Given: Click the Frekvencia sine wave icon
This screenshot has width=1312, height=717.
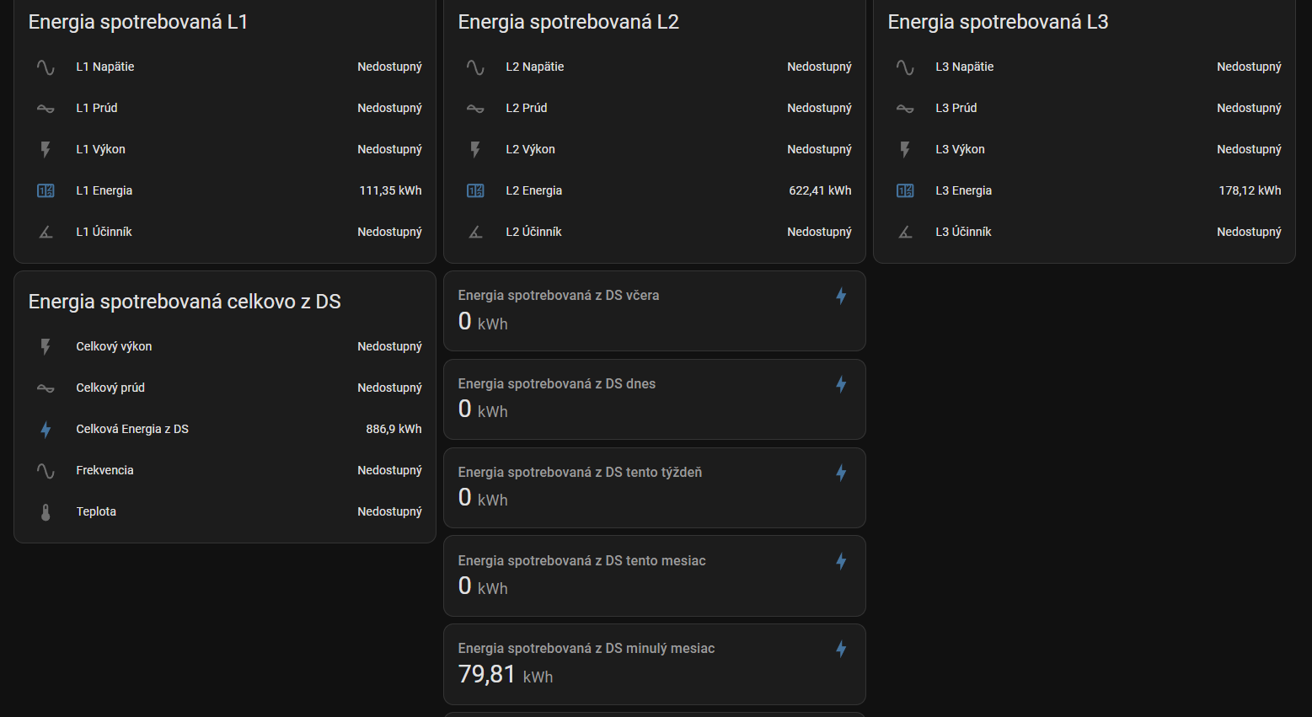Looking at the screenshot, I should coord(46,471).
